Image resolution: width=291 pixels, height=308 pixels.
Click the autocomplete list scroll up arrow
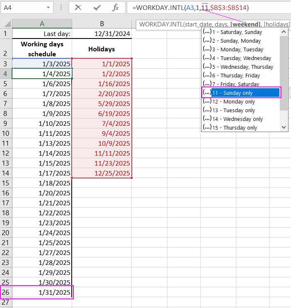point(284,32)
